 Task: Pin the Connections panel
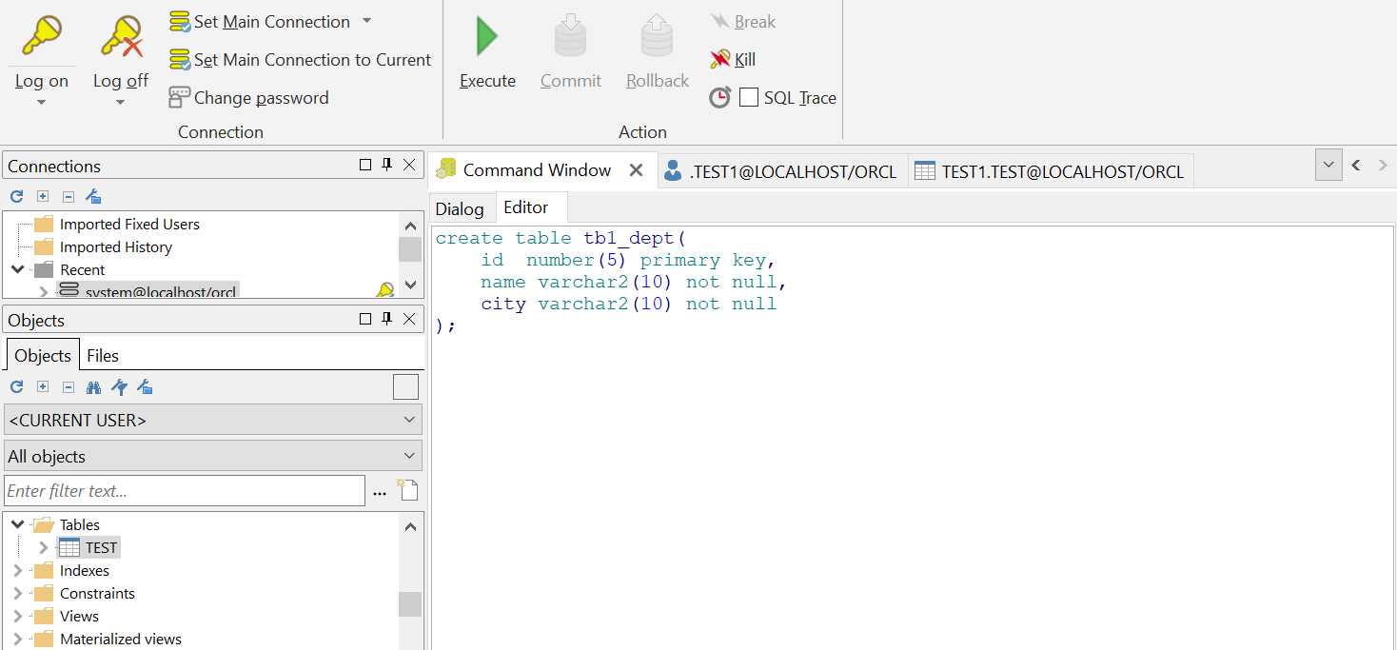(x=387, y=165)
